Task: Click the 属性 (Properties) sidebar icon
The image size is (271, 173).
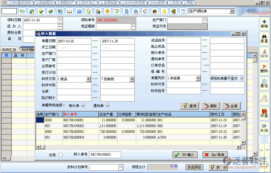Action: [x=264, y=83]
